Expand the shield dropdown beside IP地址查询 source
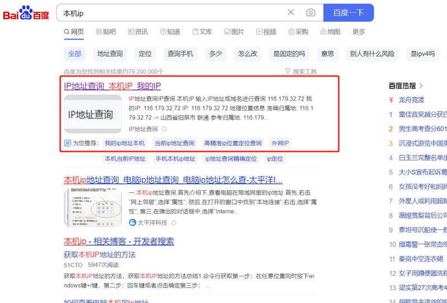This screenshot has width=447, height=303. pyautogui.click(x=164, y=129)
